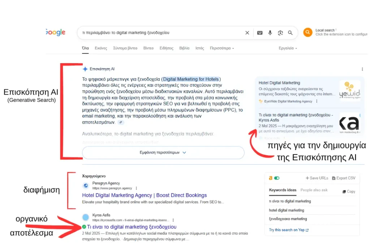Toggle the green Ahrefs extension switch

[x=277, y=178]
